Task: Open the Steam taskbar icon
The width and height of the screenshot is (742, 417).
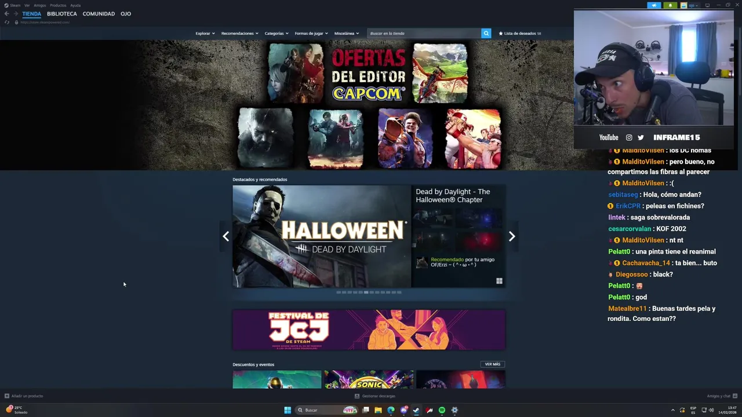Action: pos(416,410)
